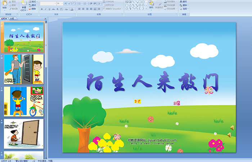Open Columns dropdown in paragraph group

click(100, 9)
